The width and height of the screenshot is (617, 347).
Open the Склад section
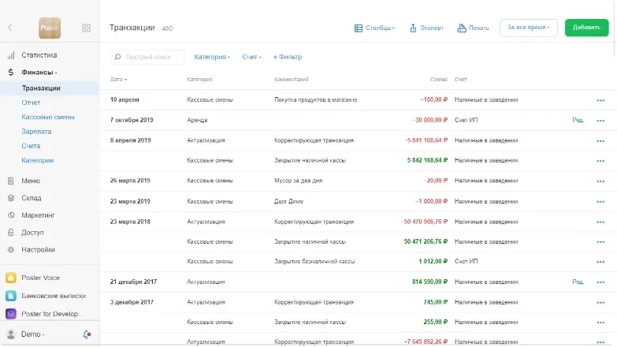32,198
